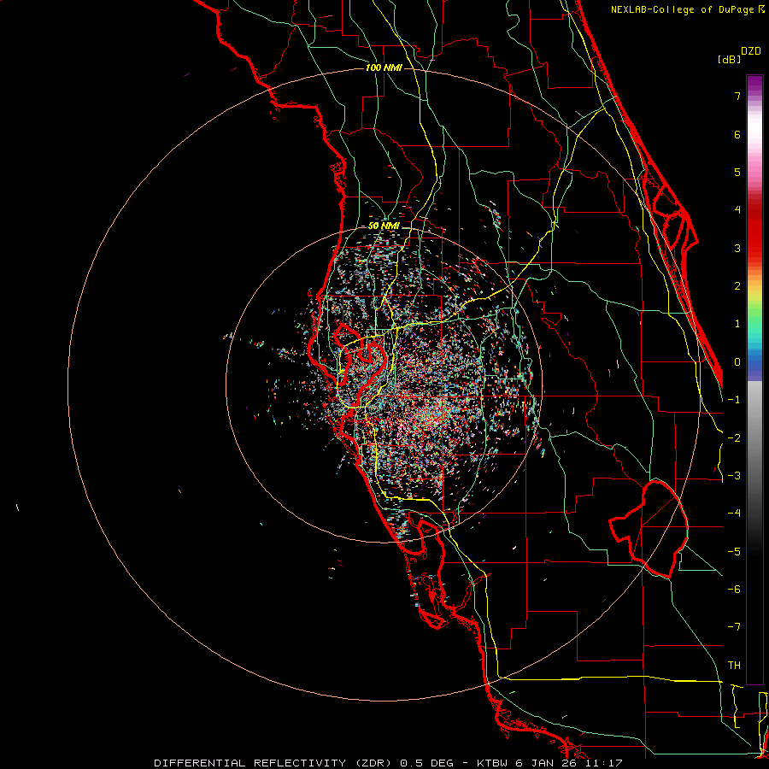
Task: Click the Tampa Bay outline on map
Action: click(360, 363)
